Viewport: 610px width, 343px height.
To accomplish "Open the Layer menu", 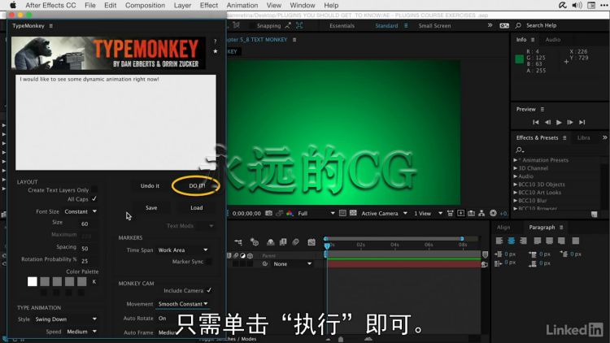I will click(182, 5).
